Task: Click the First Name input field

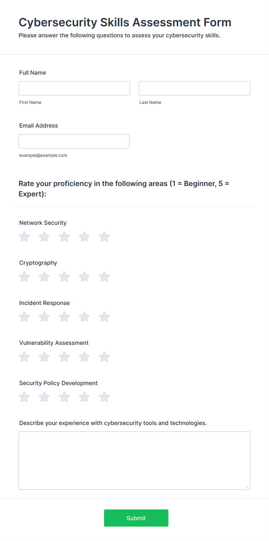Action: click(74, 88)
